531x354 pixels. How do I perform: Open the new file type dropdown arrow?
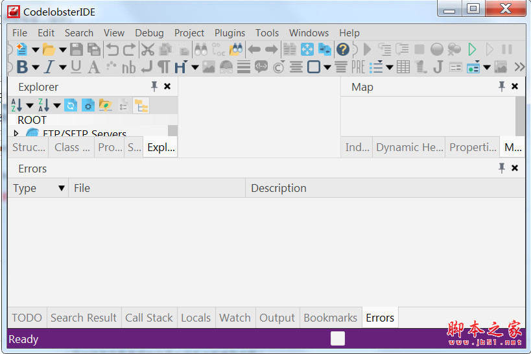(35, 50)
